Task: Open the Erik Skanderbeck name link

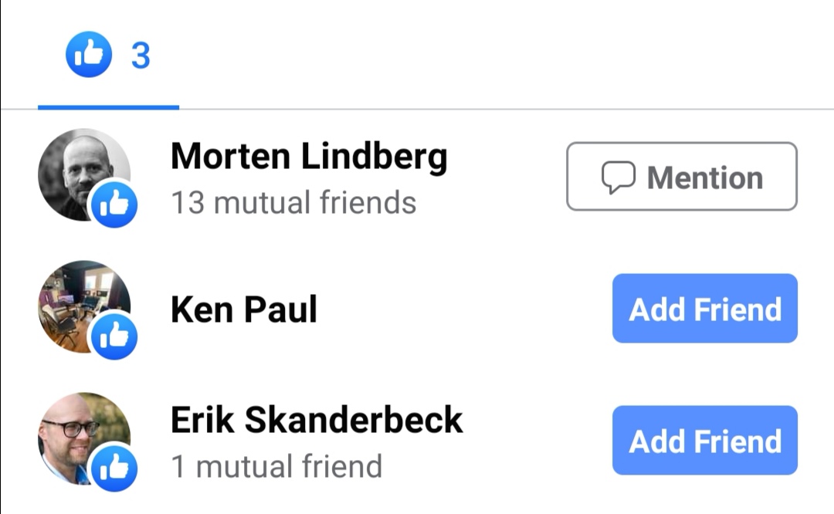Action: click(x=317, y=420)
